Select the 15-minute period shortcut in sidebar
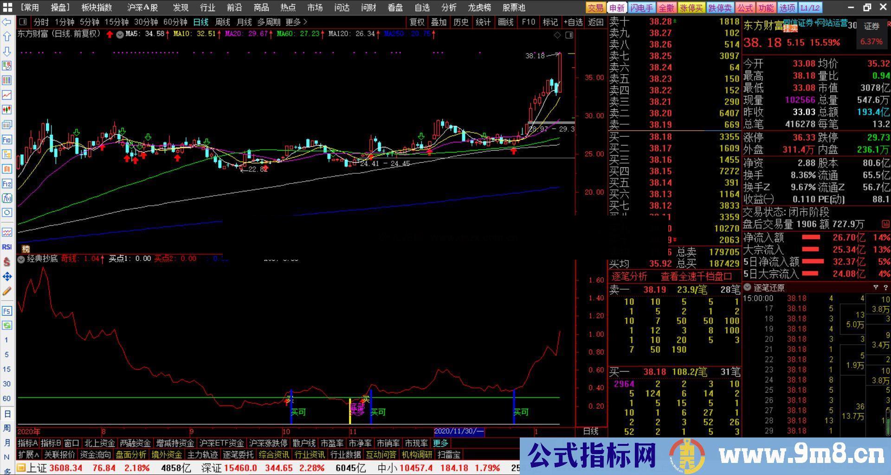891x475 pixels. point(6,369)
